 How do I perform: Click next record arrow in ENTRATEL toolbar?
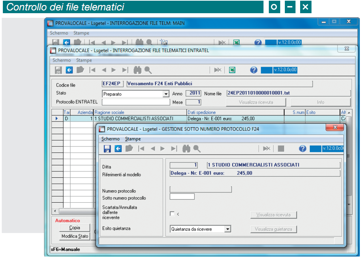click(113, 70)
